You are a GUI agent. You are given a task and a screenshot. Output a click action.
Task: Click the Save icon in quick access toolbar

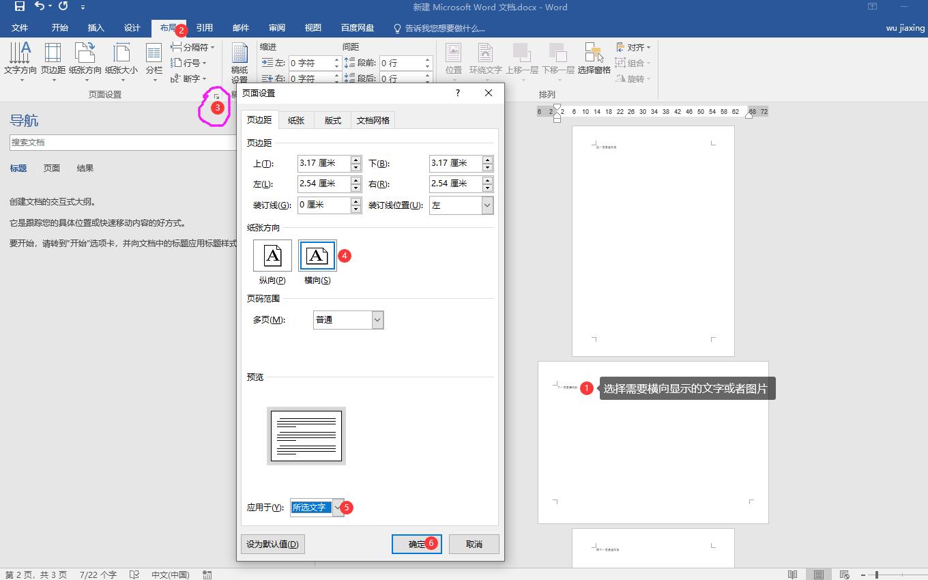(19, 7)
